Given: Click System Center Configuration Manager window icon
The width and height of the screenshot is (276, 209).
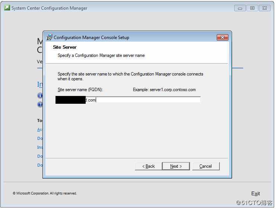Looking at the screenshot, I should coord(7,8).
